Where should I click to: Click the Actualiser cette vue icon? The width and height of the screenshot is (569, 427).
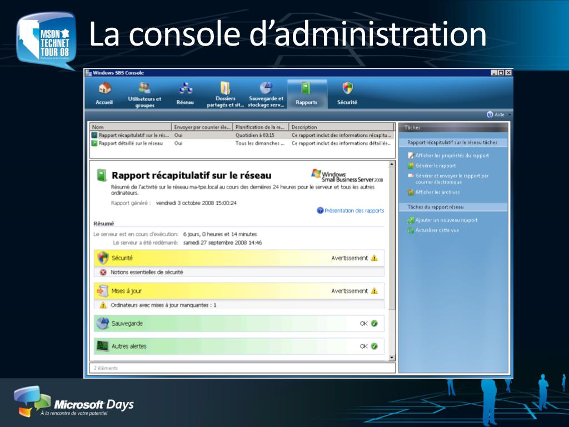(x=411, y=230)
